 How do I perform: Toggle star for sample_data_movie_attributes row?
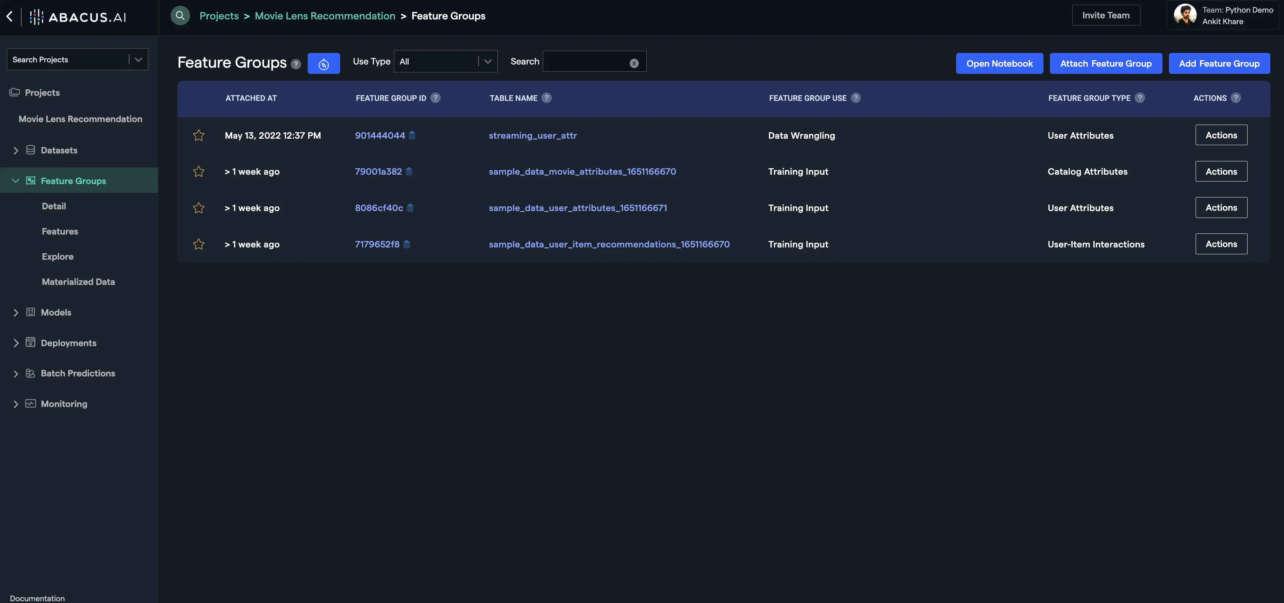pyautogui.click(x=198, y=171)
